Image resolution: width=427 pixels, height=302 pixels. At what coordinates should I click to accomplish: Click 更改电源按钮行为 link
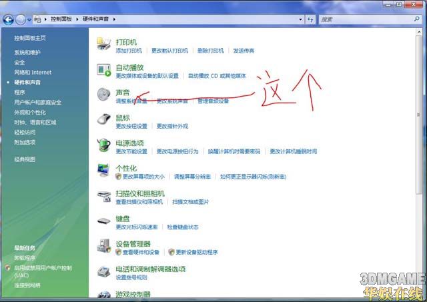177,151
